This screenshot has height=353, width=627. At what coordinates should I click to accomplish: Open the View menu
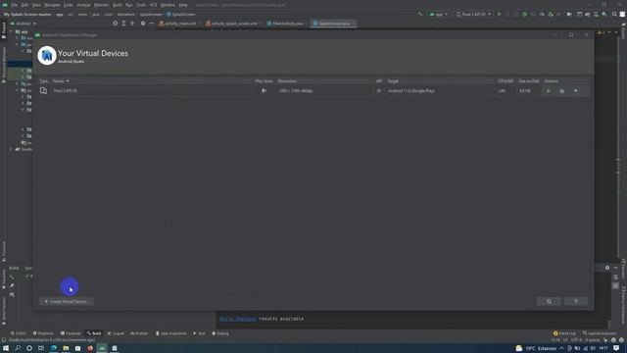click(36, 5)
